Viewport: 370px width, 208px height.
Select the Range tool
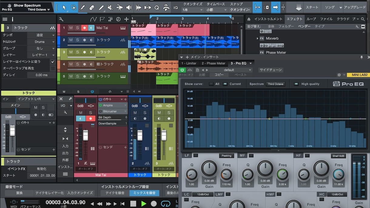73,7
